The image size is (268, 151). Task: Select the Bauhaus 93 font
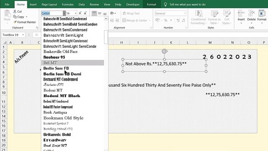pyautogui.click(x=72, y=57)
